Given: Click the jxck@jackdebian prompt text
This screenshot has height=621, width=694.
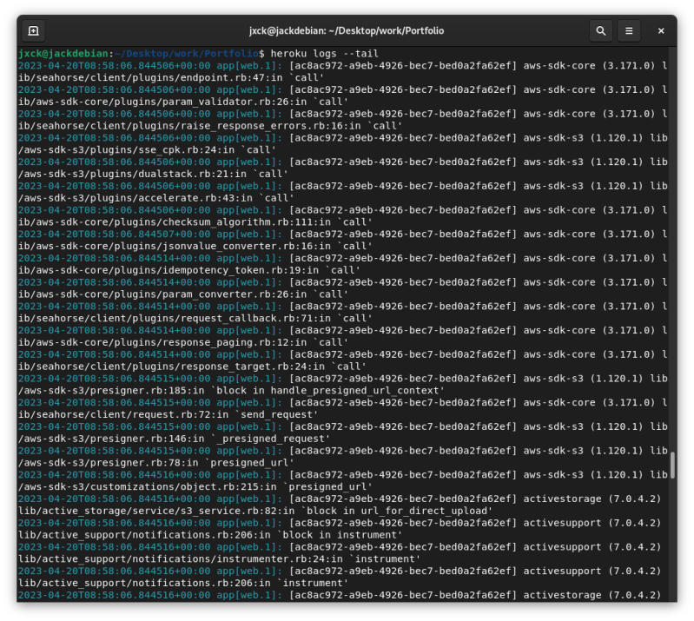Looking at the screenshot, I should click(63, 54).
